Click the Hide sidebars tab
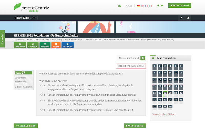205x130 pixels. click(x=2, y=39)
